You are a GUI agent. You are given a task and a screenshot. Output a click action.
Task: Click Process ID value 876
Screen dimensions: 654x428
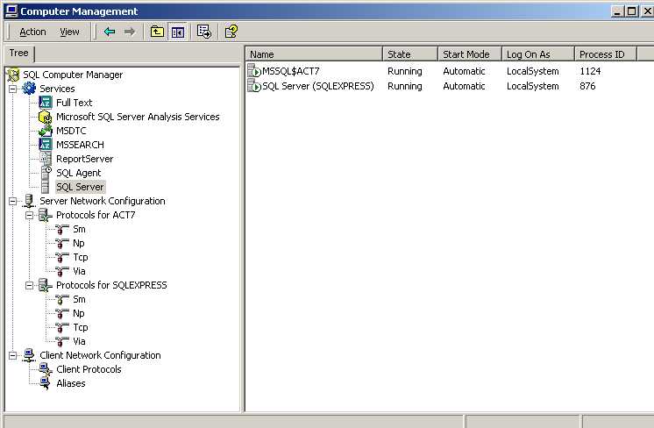pos(587,86)
